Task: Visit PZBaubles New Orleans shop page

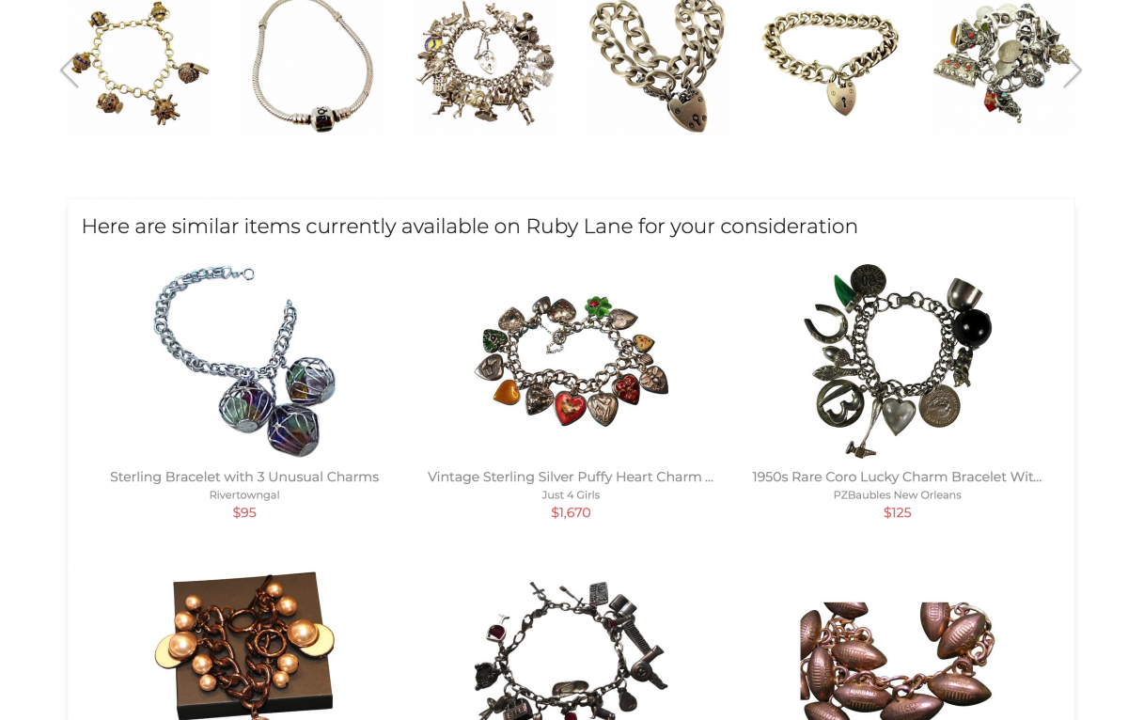Action: coord(897,495)
